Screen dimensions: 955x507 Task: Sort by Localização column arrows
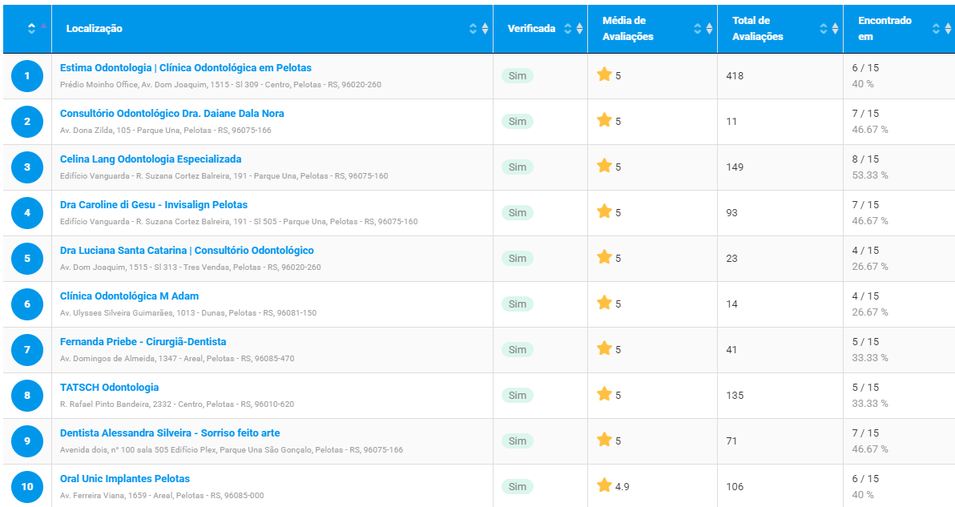point(479,28)
